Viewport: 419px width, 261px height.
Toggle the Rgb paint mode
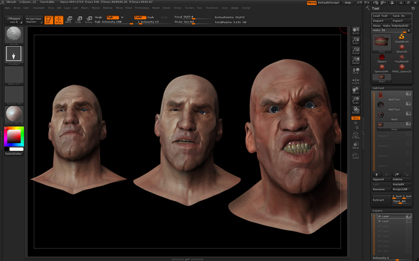pyautogui.click(x=113, y=17)
